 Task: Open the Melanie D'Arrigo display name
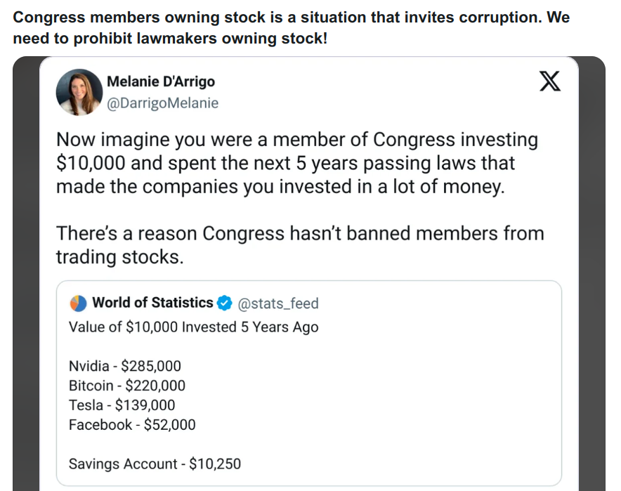160,82
